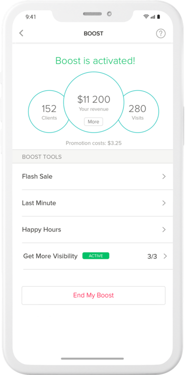This screenshot has width=185, height=375.
Task: Tap the End My Boost button
Action: click(93, 295)
